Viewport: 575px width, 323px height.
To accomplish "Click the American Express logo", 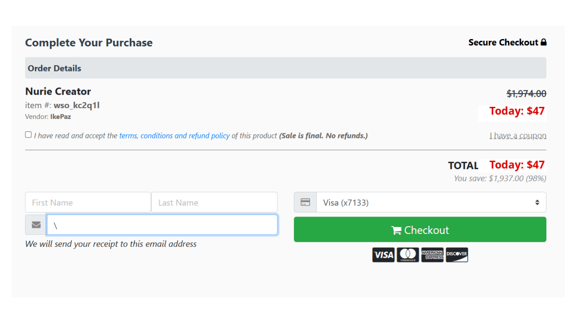I will (432, 255).
